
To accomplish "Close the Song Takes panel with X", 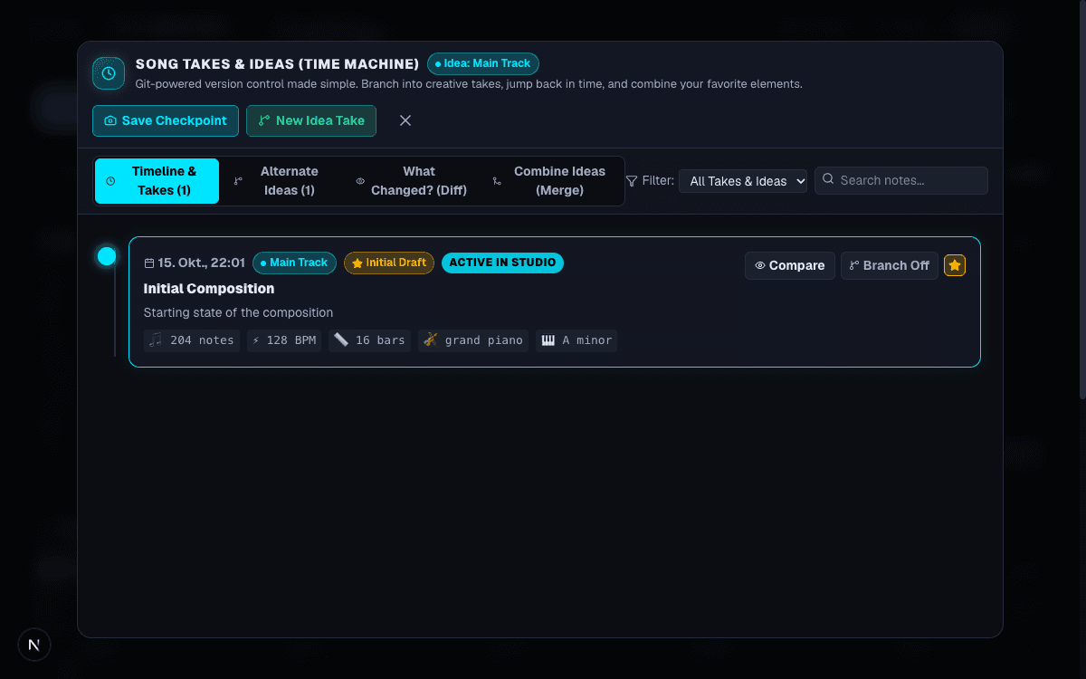I will click(x=405, y=120).
